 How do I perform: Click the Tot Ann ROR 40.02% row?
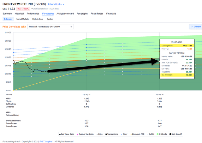coord(177,75)
